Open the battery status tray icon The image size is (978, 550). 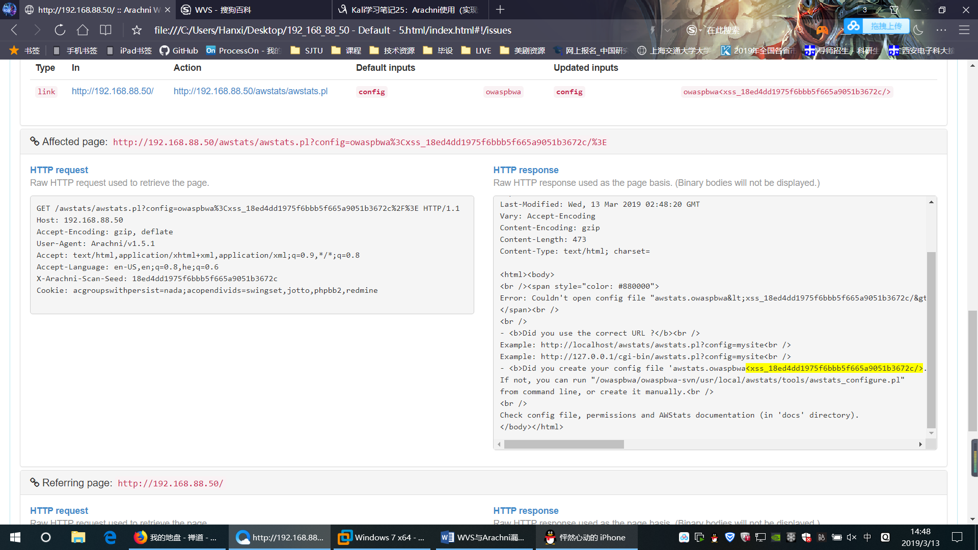click(x=836, y=537)
